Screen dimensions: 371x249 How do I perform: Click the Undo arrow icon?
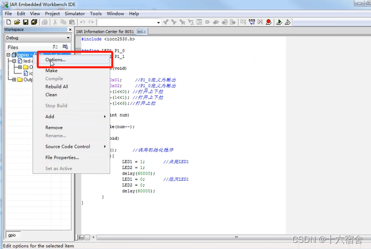pos(83,22)
